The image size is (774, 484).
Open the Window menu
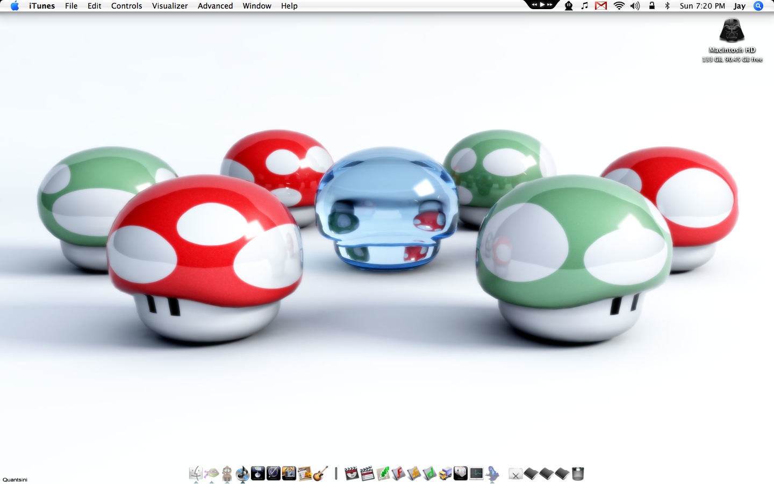[257, 6]
